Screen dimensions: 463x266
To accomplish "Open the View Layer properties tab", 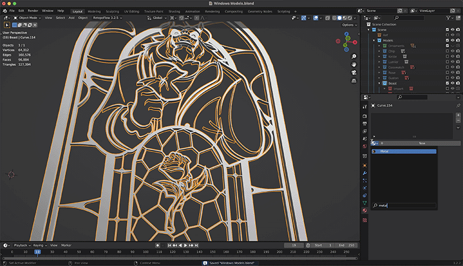I will tap(365, 131).
